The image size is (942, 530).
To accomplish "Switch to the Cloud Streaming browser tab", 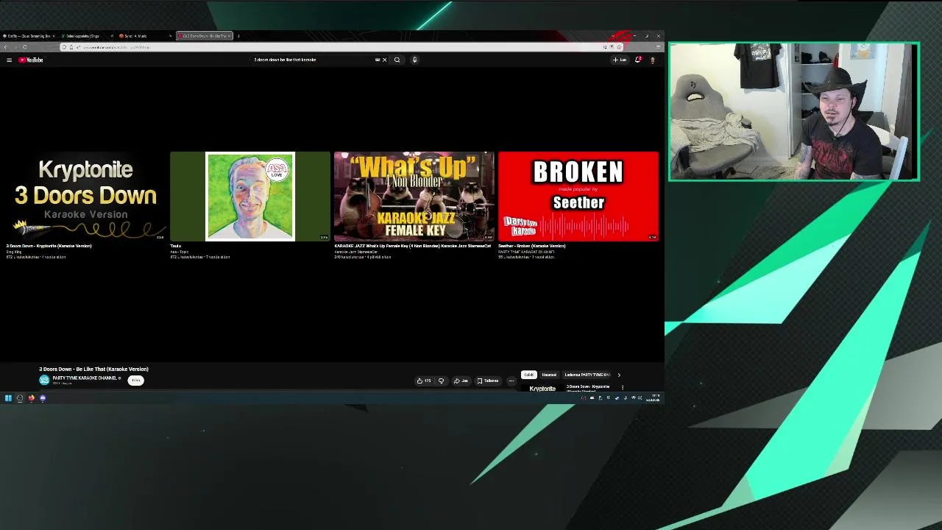I will tap(28, 36).
